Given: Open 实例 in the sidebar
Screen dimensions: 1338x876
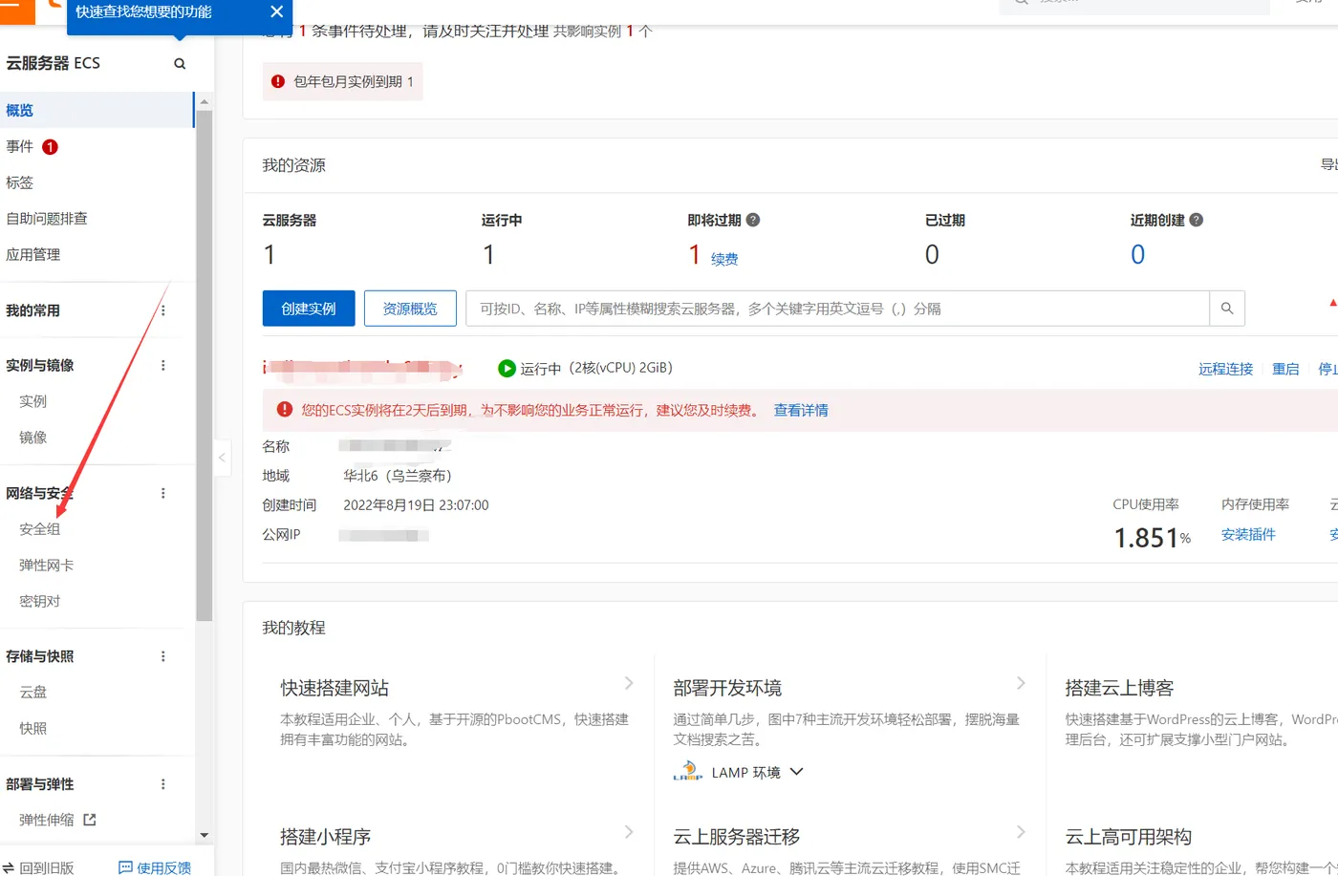Looking at the screenshot, I should click(x=33, y=401).
